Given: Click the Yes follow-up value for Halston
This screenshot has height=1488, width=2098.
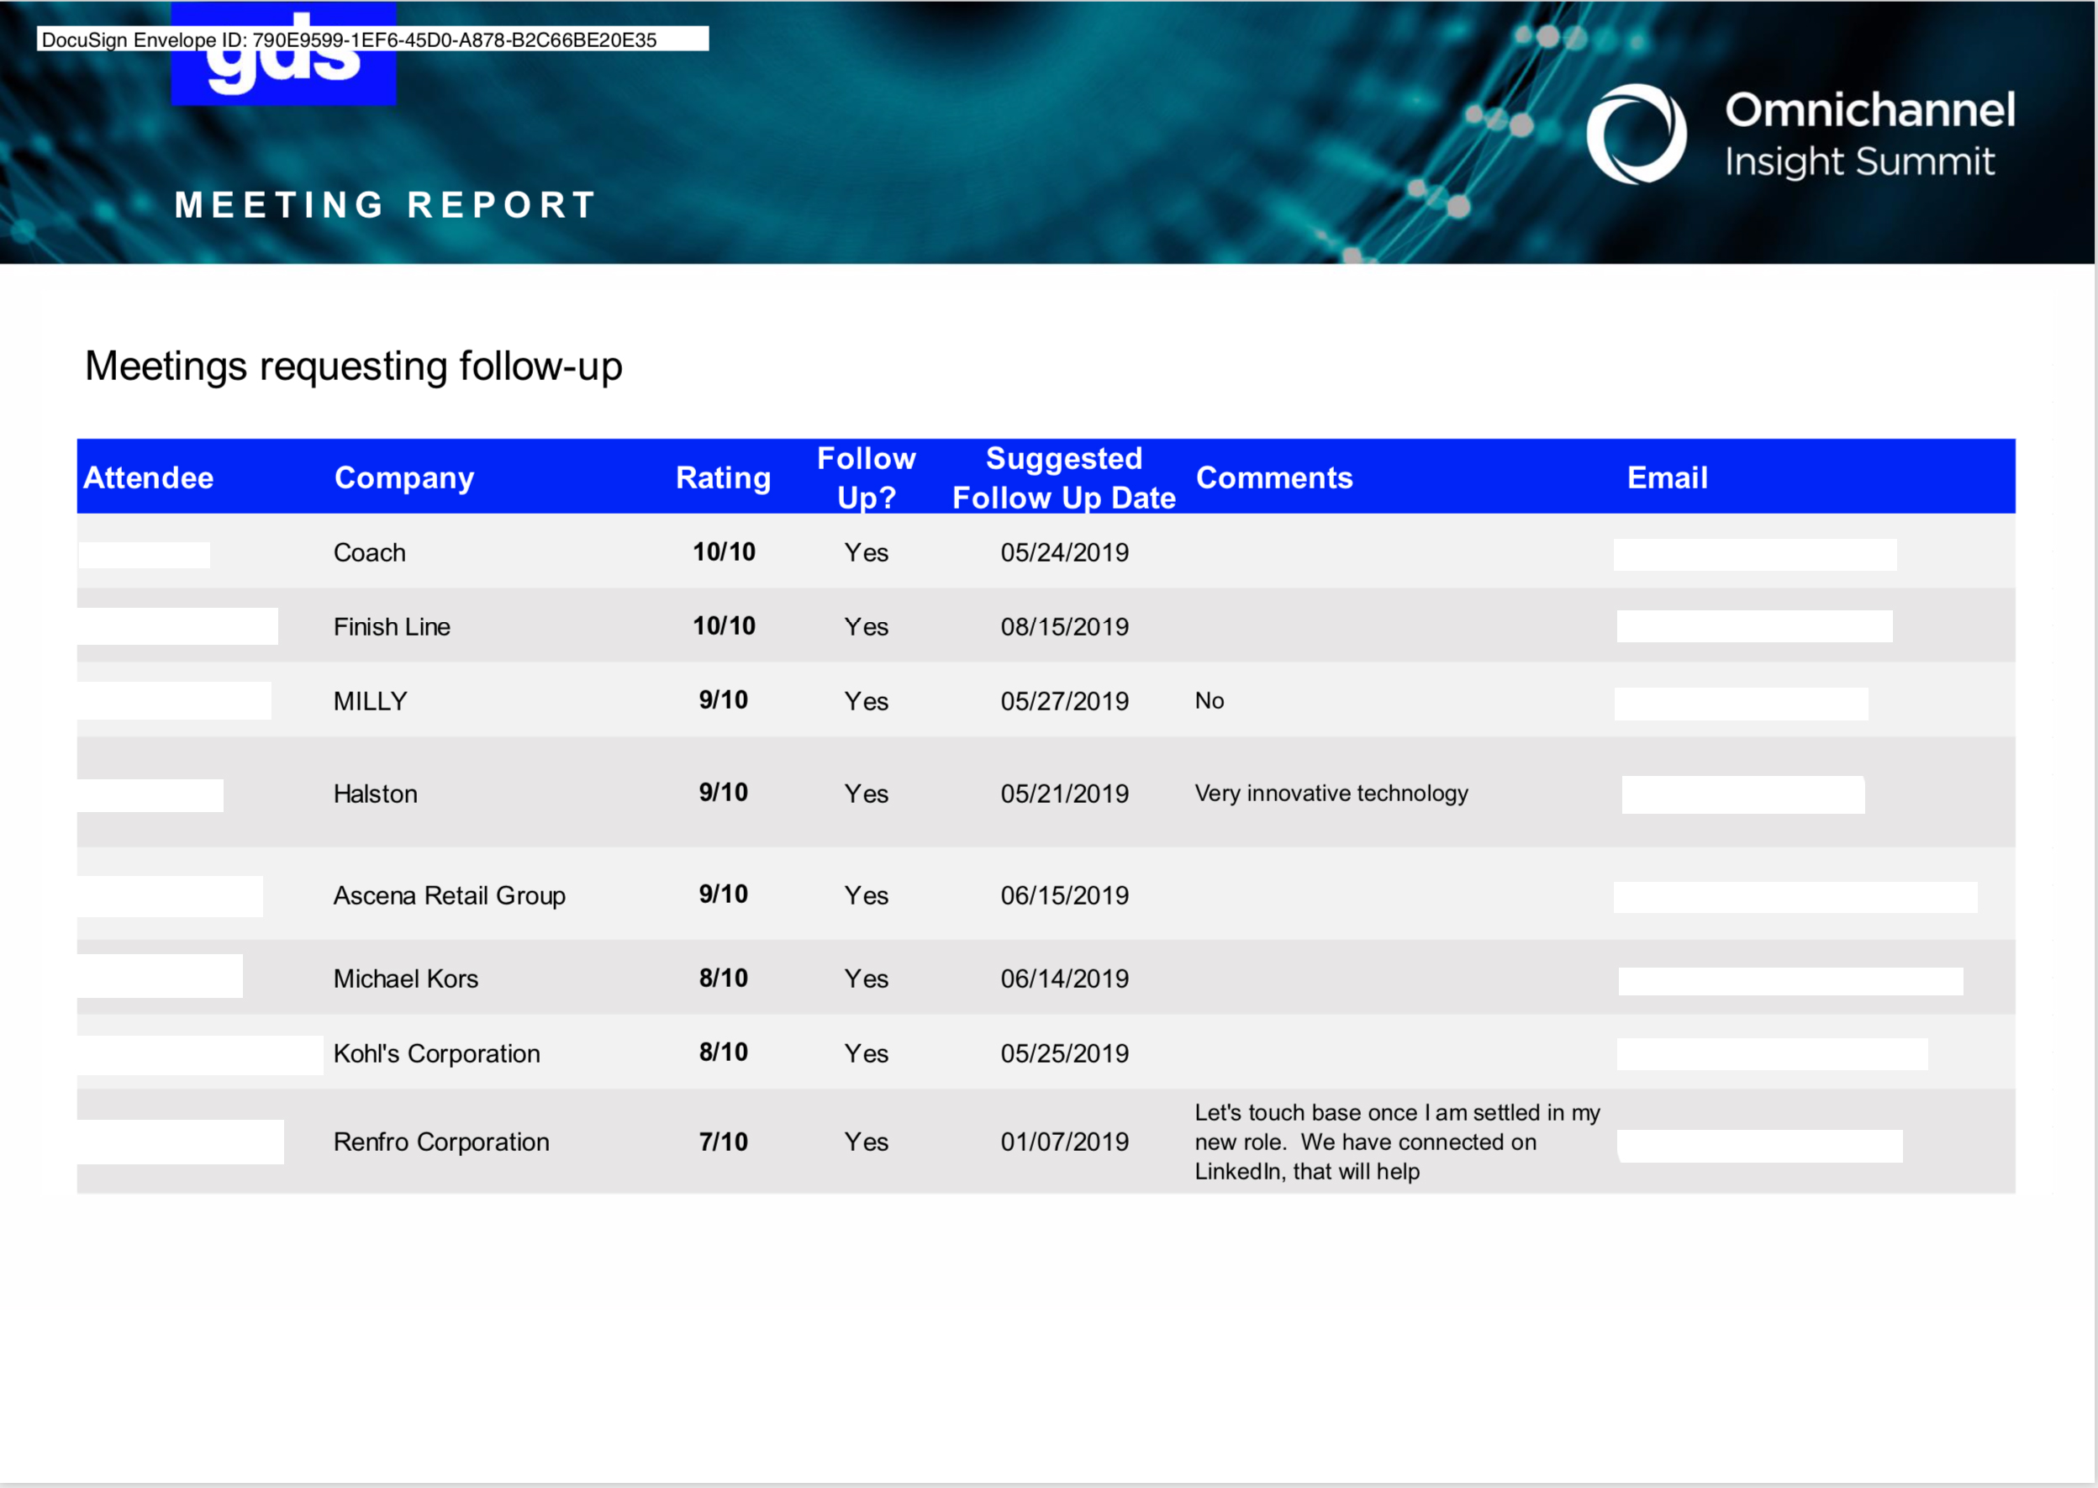Looking at the screenshot, I should [x=867, y=794].
